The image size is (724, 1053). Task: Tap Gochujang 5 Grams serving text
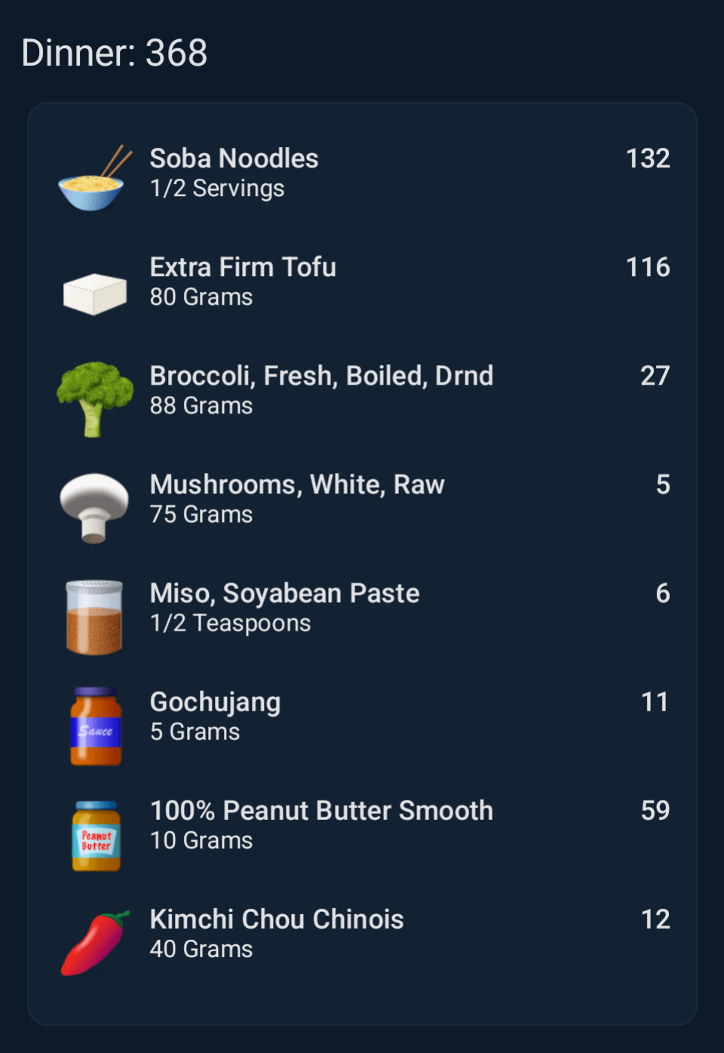(x=195, y=732)
